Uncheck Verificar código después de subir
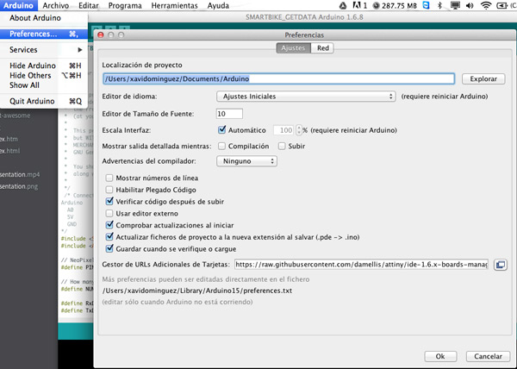The width and height of the screenshot is (517, 369). coord(109,201)
